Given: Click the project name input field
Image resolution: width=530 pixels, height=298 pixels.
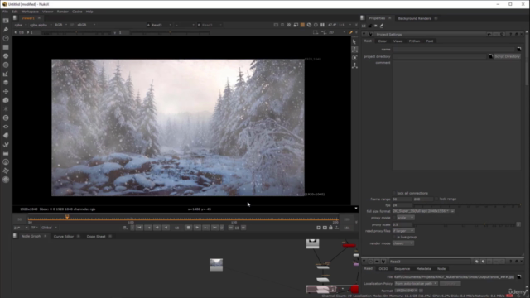Looking at the screenshot, I should tap(455, 50).
